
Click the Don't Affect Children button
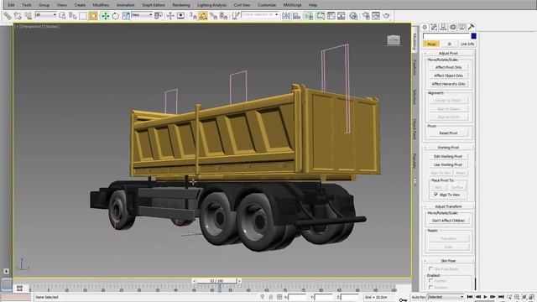pyautogui.click(x=448, y=221)
